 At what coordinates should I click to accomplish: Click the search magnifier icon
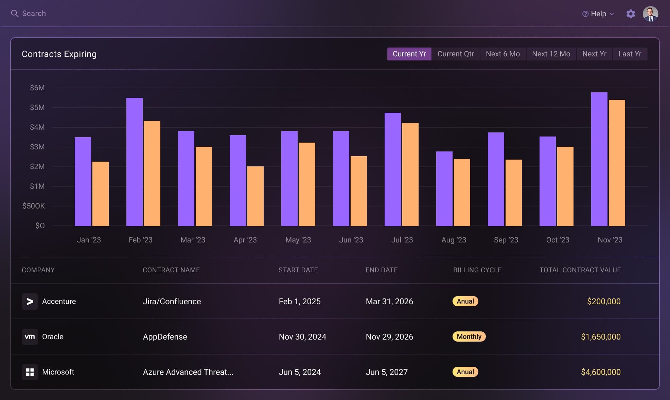(15, 13)
